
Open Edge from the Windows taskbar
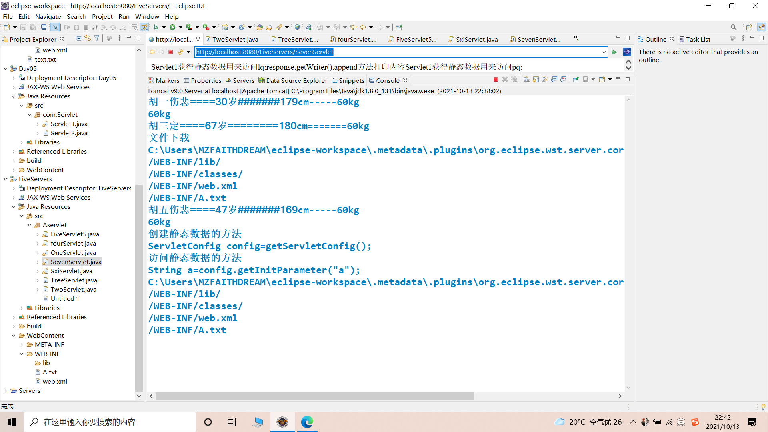[307, 422]
